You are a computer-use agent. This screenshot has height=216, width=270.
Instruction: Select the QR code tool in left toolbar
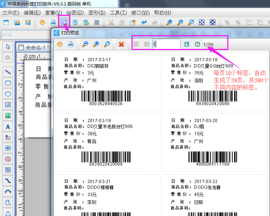point(8,170)
